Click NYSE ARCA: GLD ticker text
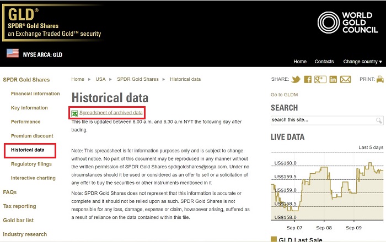Image resolution: width=386 pixels, height=242 pixels. point(42,54)
